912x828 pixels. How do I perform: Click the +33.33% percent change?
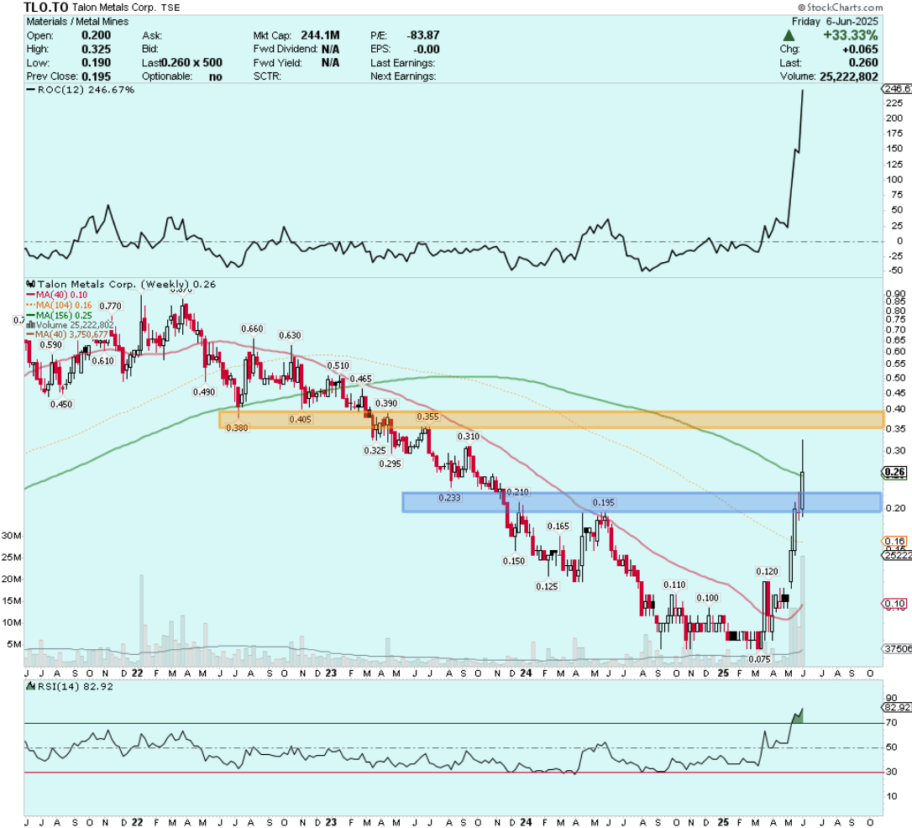tap(850, 35)
